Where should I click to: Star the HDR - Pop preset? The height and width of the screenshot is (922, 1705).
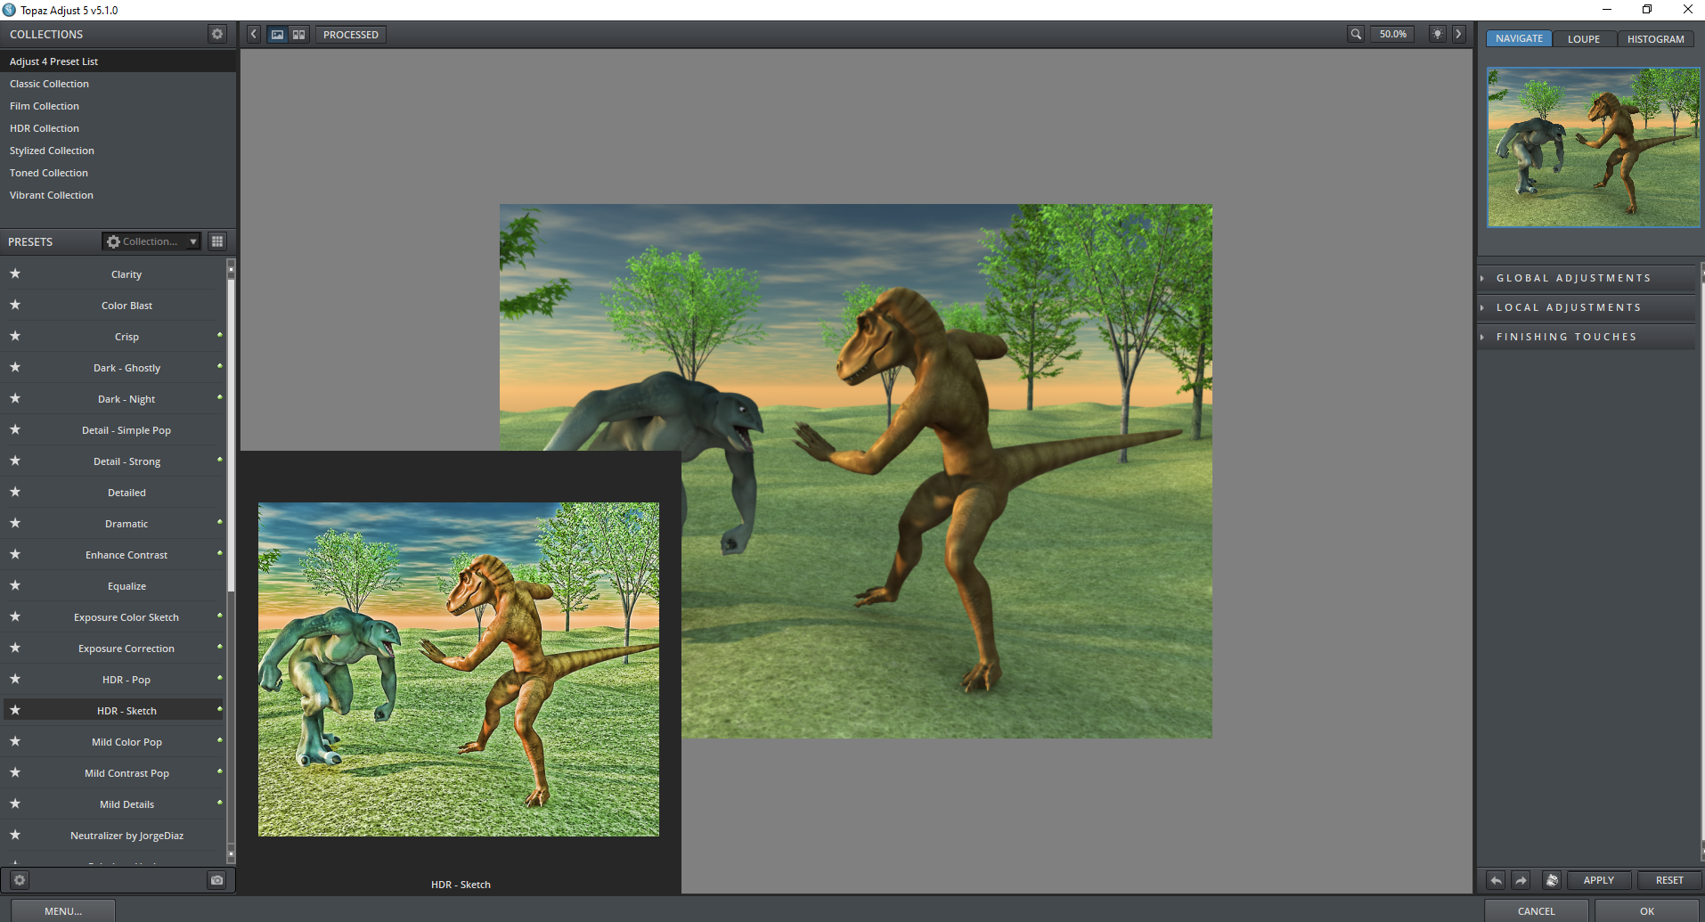click(x=15, y=679)
